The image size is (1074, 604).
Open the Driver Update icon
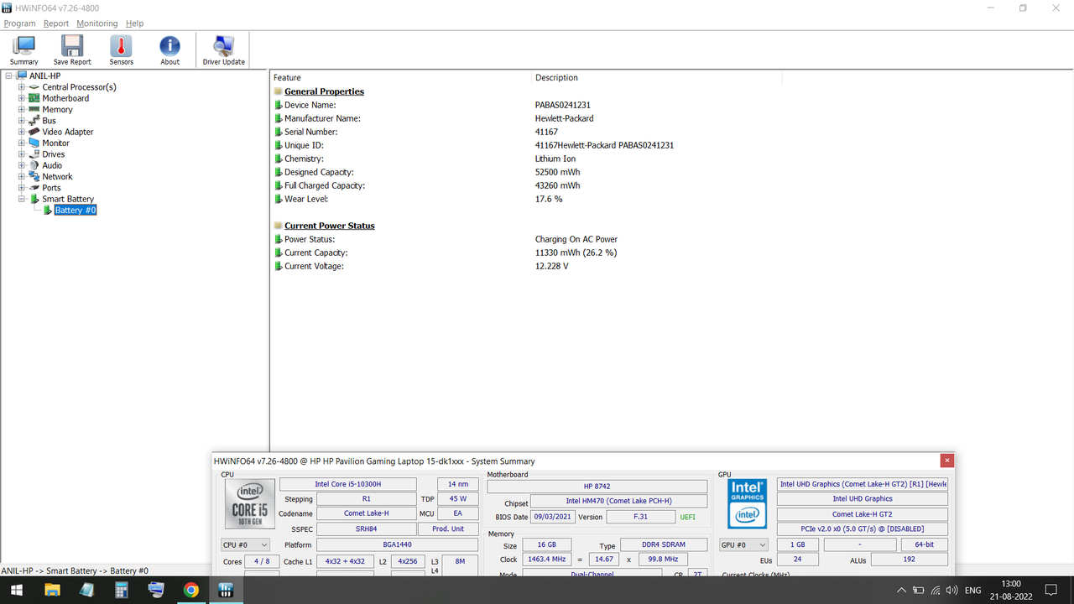pos(223,50)
